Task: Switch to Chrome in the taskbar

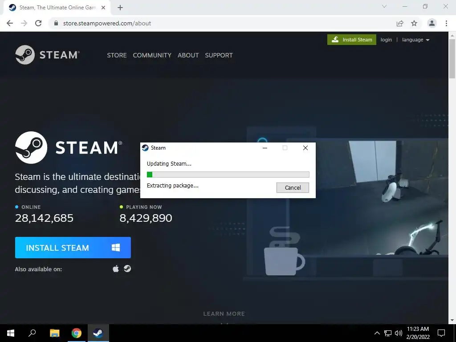Action: [x=77, y=333]
